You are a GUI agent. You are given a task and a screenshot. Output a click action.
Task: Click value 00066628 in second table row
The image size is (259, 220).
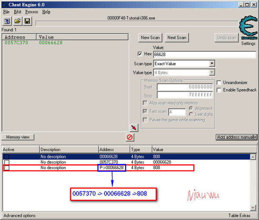click(x=162, y=162)
